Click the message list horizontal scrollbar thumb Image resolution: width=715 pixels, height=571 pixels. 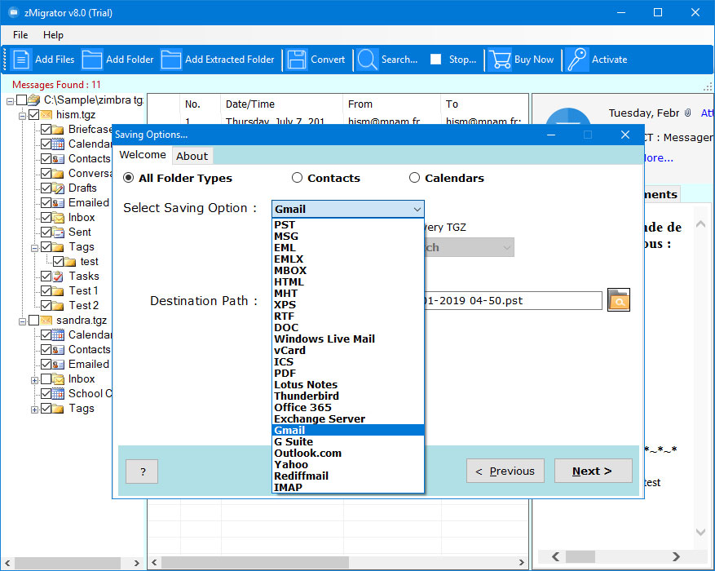point(255,562)
